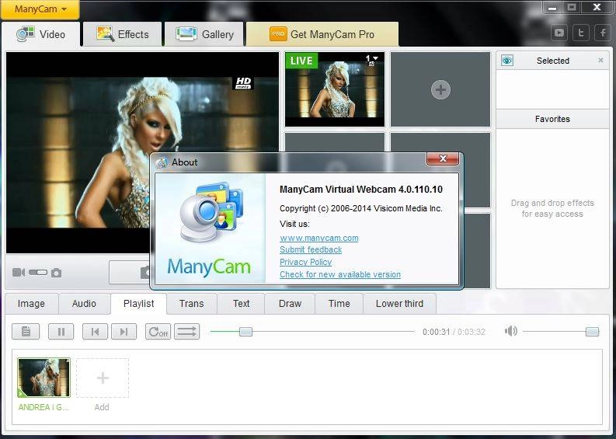616x439 pixels.
Task: Skip to next playlist item
Action: pos(124,332)
